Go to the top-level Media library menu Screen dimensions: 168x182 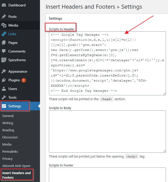[20, 25]
